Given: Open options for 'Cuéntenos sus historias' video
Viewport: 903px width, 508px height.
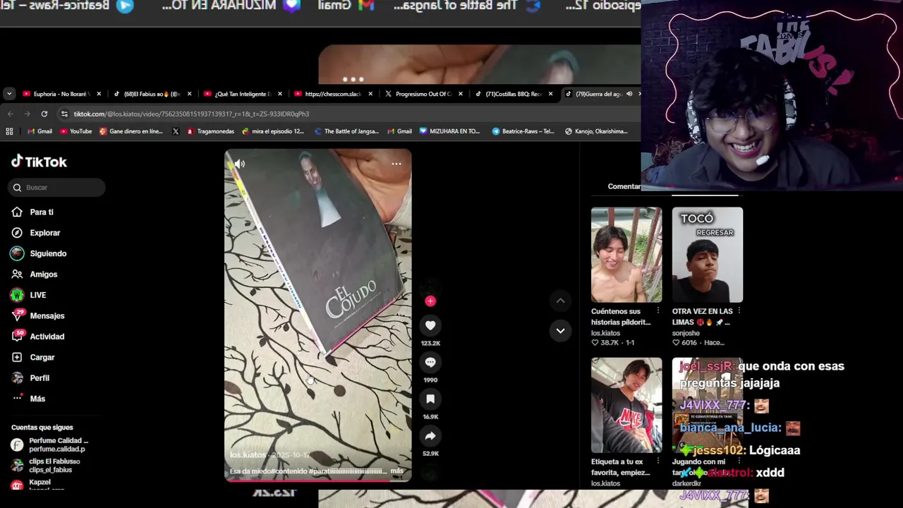Looking at the screenshot, I should click(x=658, y=311).
